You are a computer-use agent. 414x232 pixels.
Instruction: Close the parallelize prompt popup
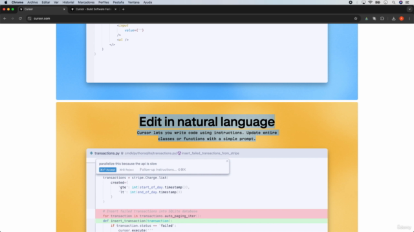tap(227, 161)
